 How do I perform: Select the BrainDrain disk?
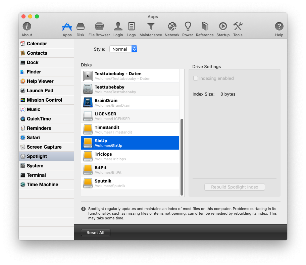pos(130,103)
